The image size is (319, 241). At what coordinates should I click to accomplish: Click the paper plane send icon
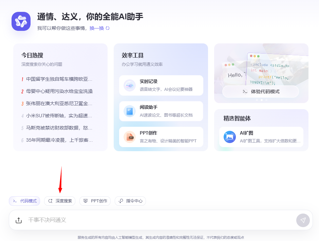303,220
